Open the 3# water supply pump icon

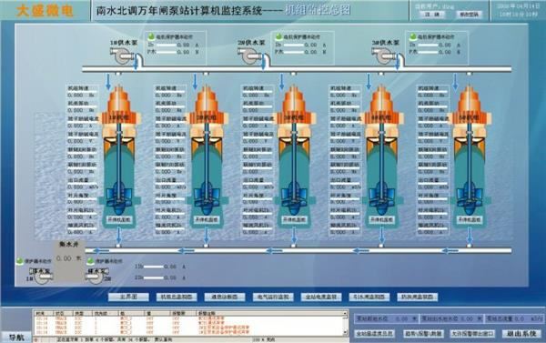383,55
